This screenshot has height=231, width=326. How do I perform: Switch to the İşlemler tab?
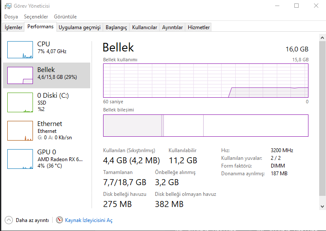click(13, 27)
